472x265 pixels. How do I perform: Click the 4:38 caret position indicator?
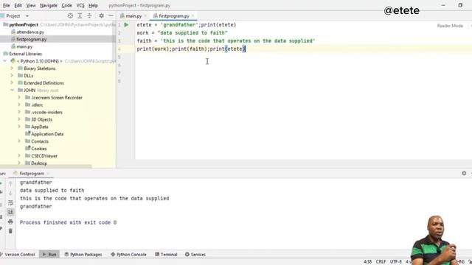[367, 262]
